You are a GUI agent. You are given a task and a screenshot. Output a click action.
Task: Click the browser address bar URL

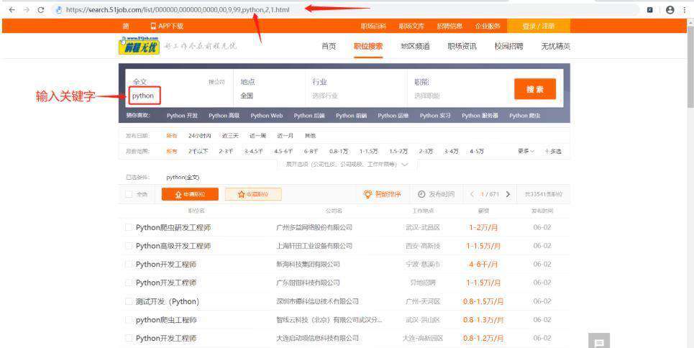pyautogui.click(x=178, y=10)
